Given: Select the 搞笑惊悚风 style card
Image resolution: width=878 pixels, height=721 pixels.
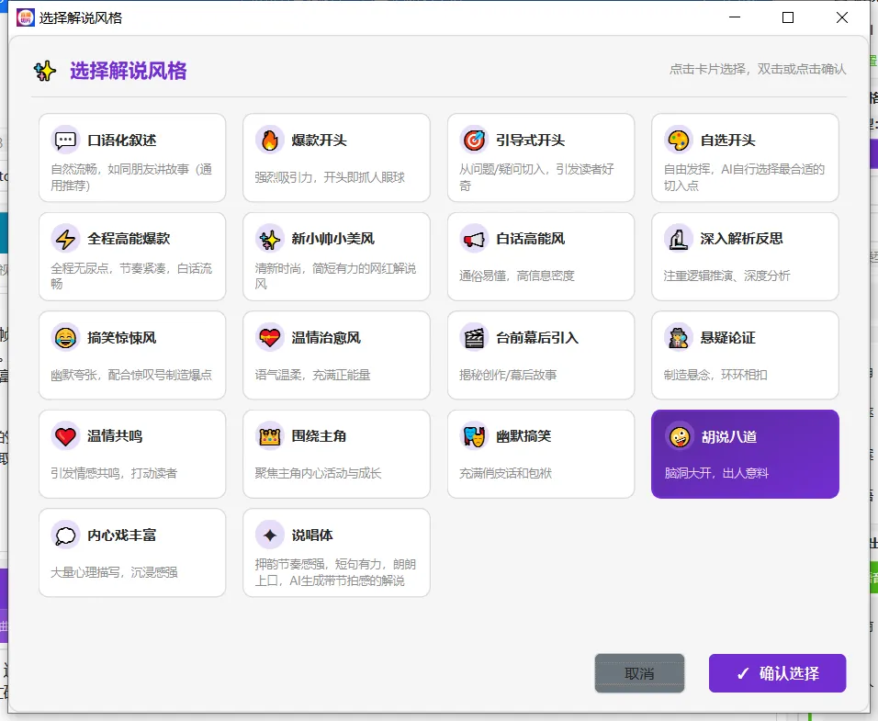Looking at the screenshot, I should click(132, 355).
